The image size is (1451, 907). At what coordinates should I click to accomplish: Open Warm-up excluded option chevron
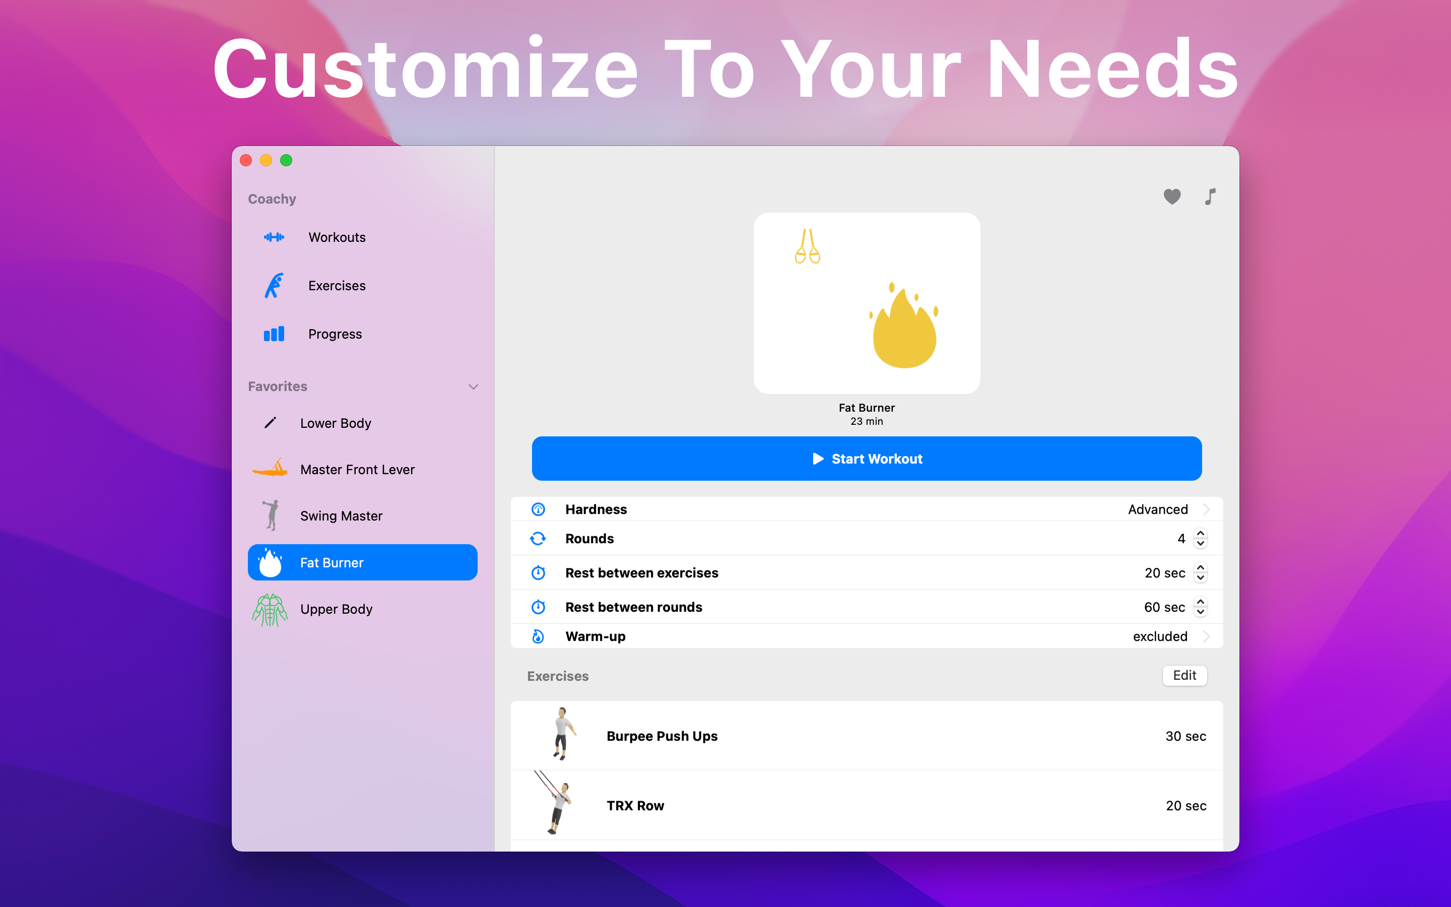click(x=1206, y=636)
